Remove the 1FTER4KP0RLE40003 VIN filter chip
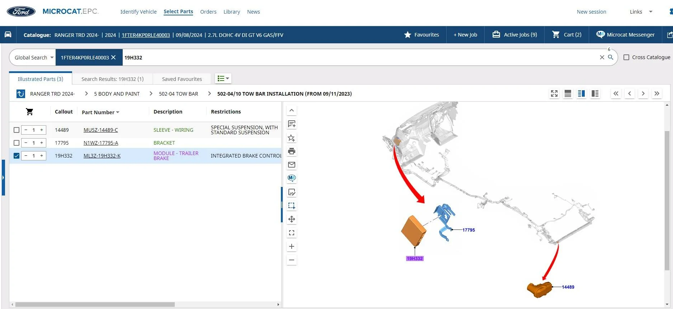Screen dimensions: 673x309 113,57
